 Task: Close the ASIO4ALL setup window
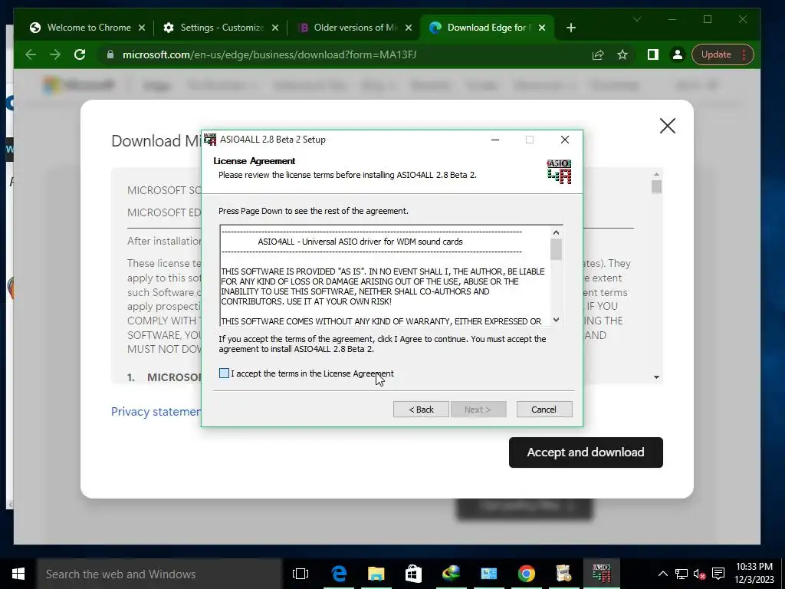coord(565,140)
